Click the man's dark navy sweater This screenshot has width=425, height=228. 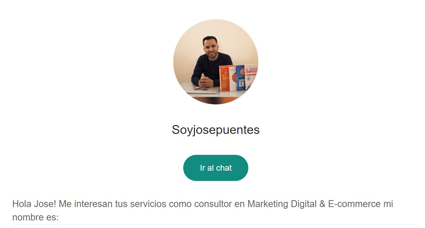[212, 69]
